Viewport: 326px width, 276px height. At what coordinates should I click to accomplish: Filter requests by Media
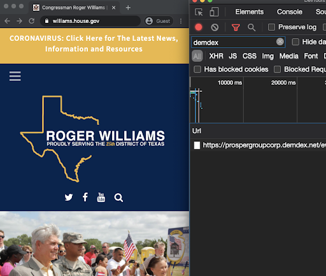click(x=288, y=56)
